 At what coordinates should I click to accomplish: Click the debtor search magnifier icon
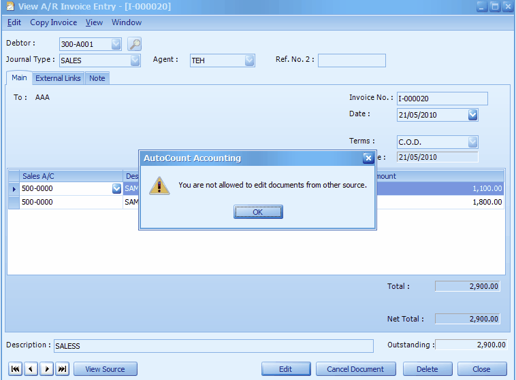point(134,44)
